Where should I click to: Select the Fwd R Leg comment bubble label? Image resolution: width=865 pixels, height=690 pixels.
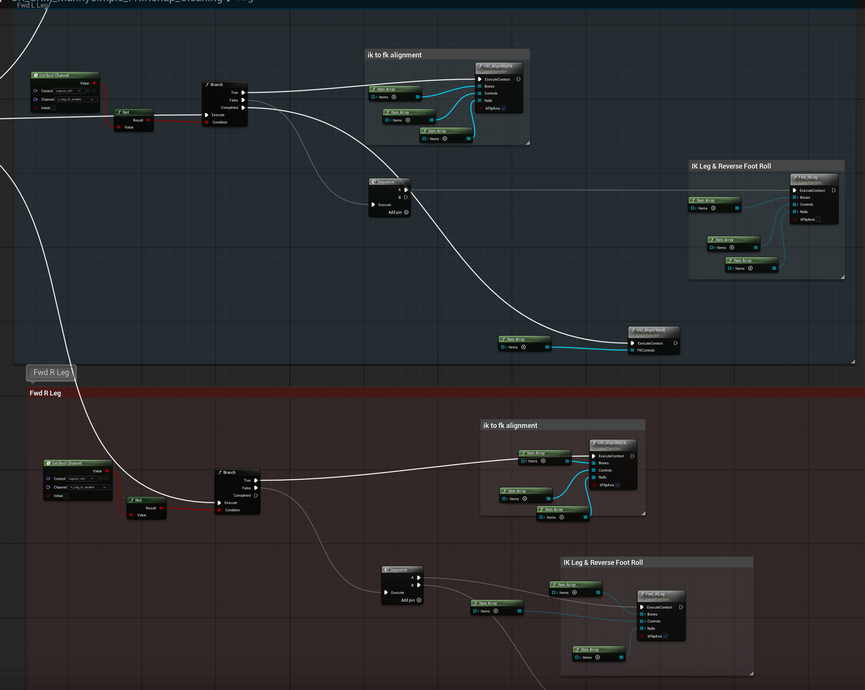(x=51, y=372)
